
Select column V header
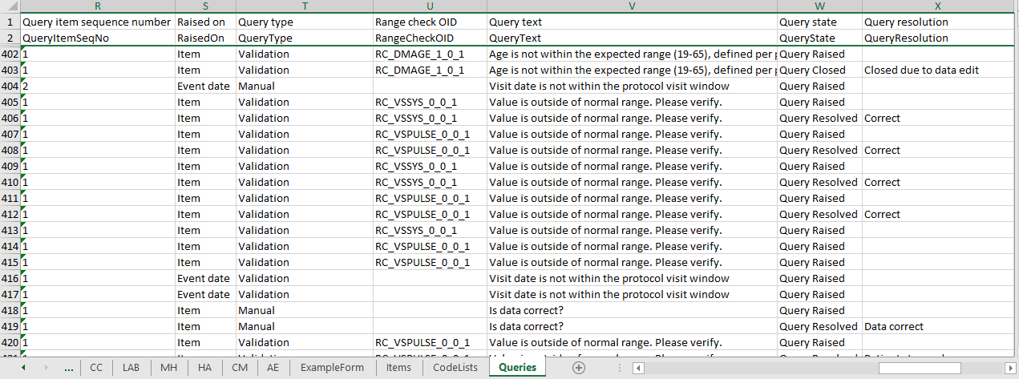tap(631, 6)
